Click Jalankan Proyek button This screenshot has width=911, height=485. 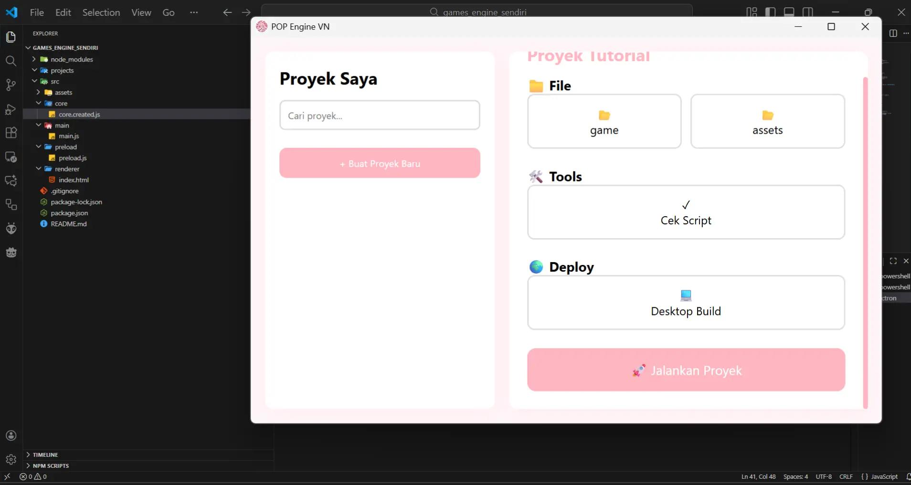tap(686, 369)
